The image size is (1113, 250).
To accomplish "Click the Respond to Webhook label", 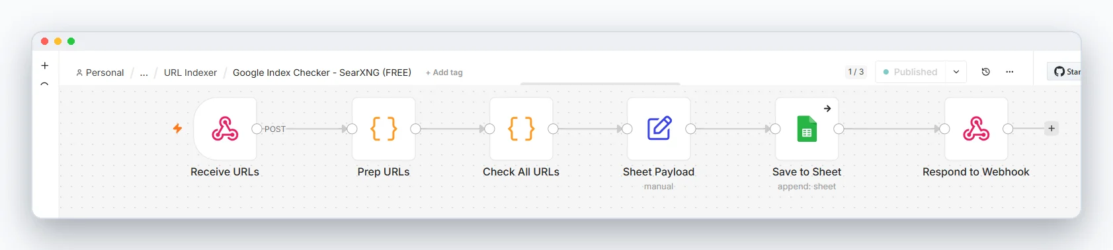I will [976, 172].
